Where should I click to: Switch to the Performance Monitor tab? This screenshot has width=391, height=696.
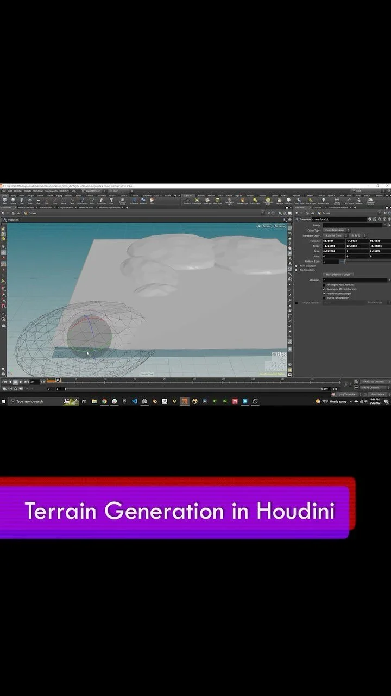coord(339,207)
